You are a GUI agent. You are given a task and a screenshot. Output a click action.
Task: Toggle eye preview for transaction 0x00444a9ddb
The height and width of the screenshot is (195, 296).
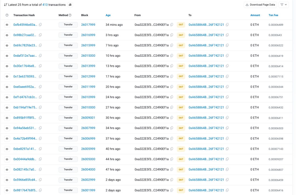pos(7,159)
